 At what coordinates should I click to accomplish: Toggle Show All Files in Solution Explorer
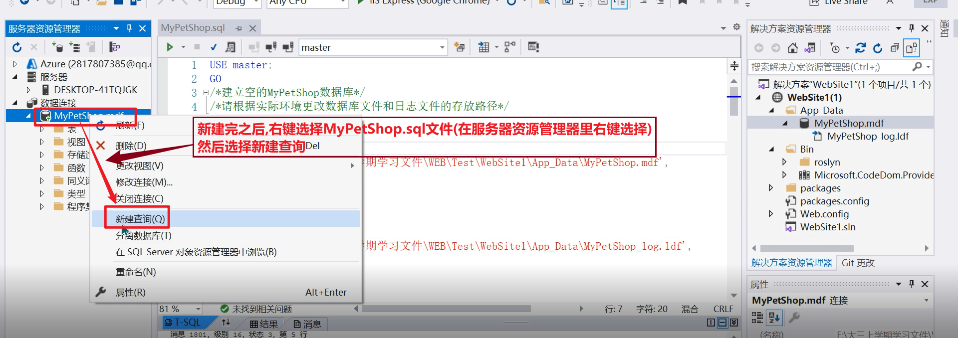tap(912, 48)
